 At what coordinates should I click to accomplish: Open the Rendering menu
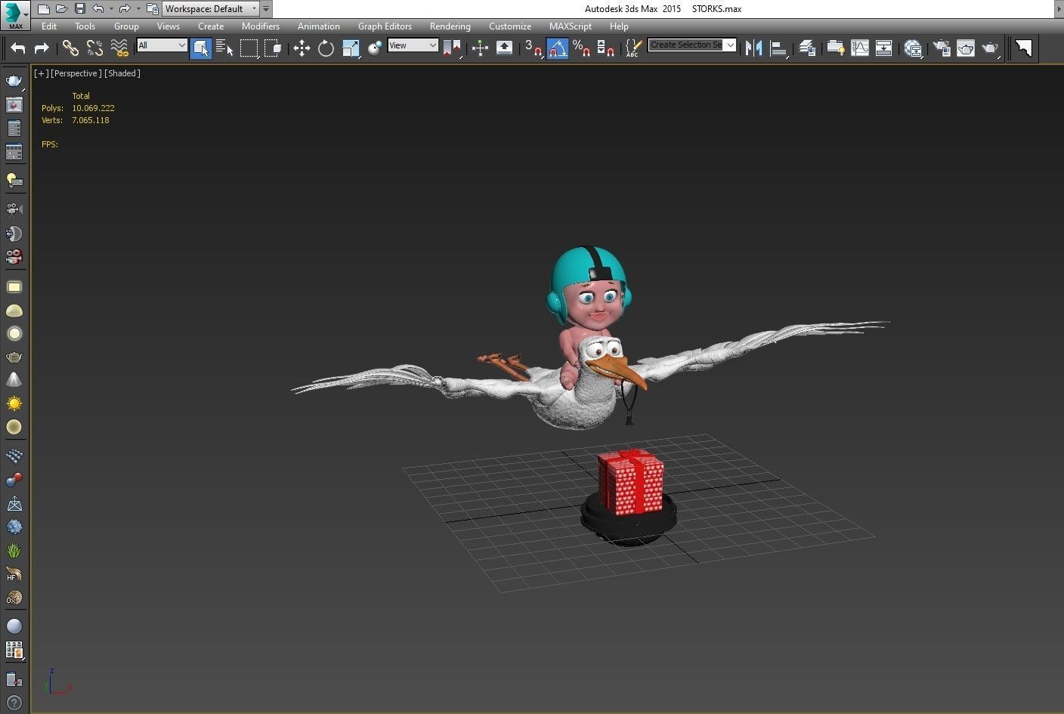point(450,26)
